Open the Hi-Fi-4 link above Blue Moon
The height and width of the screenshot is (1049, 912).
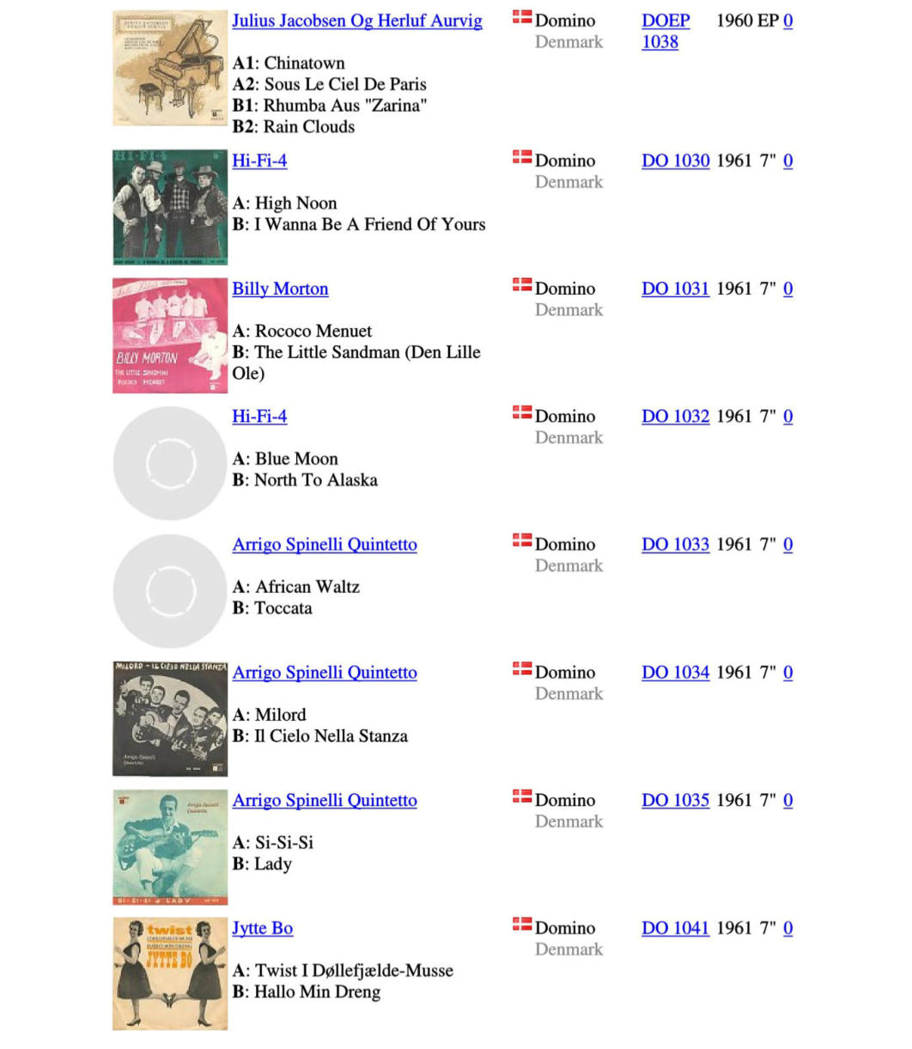[259, 417]
